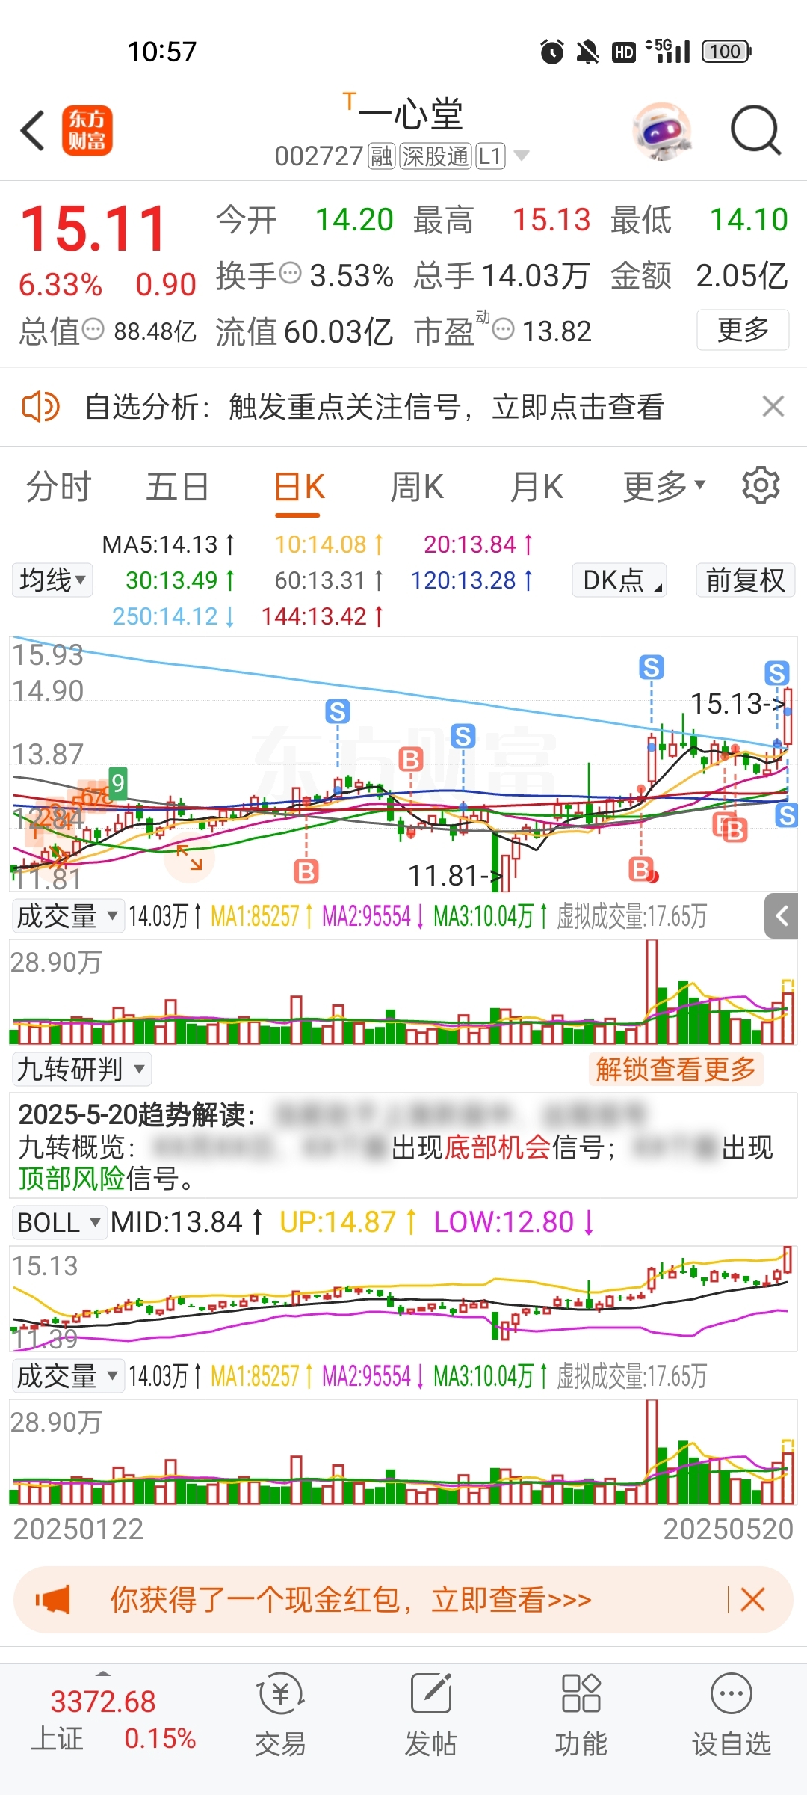
Task: Collapse side panel with gray chevron button
Action: (x=782, y=915)
